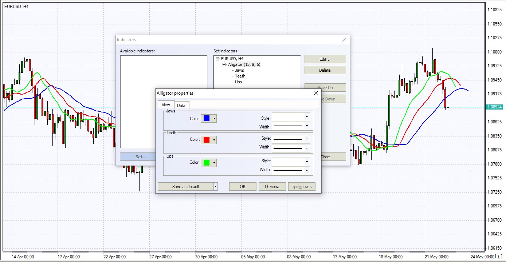Open the Jaws color dropdown
506x262 pixels.
(x=209, y=118)
